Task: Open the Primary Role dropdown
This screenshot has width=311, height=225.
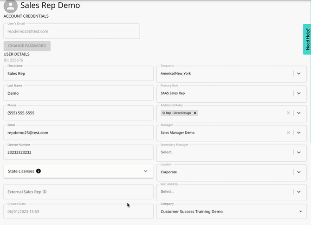Action: (x=299, y=93)
